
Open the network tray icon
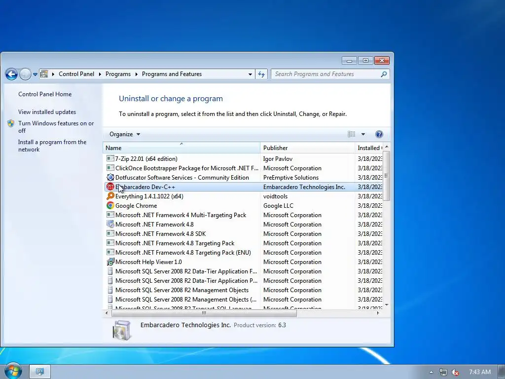coord(443,372)
